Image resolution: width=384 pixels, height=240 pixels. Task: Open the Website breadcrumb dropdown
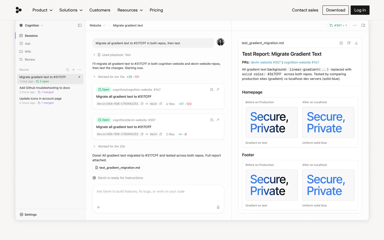click(x=97, y=25)
